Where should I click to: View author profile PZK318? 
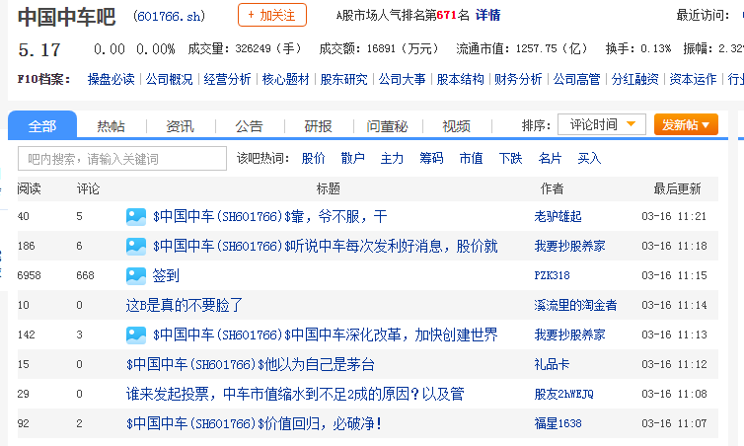[552, 275]
